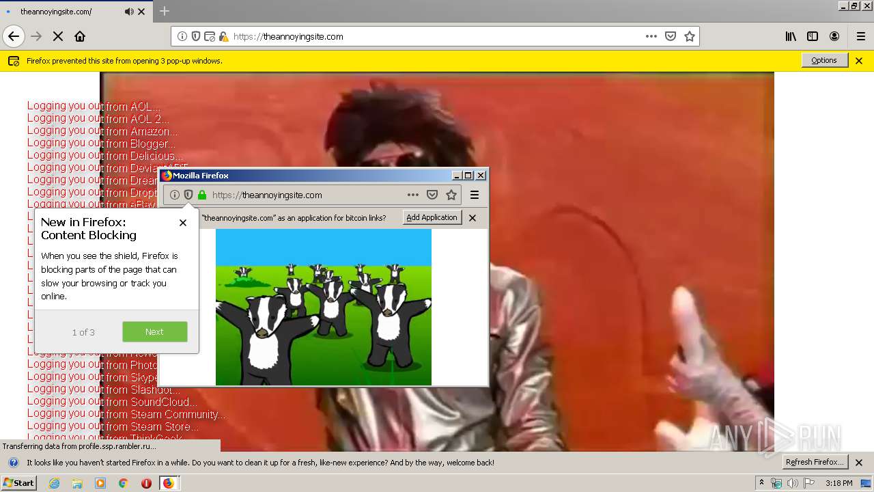Image resolution: width=874 pixels, height=492 pixels.
Task: Open the main Firefox hamburger menu
Action: tap(861, 36)
